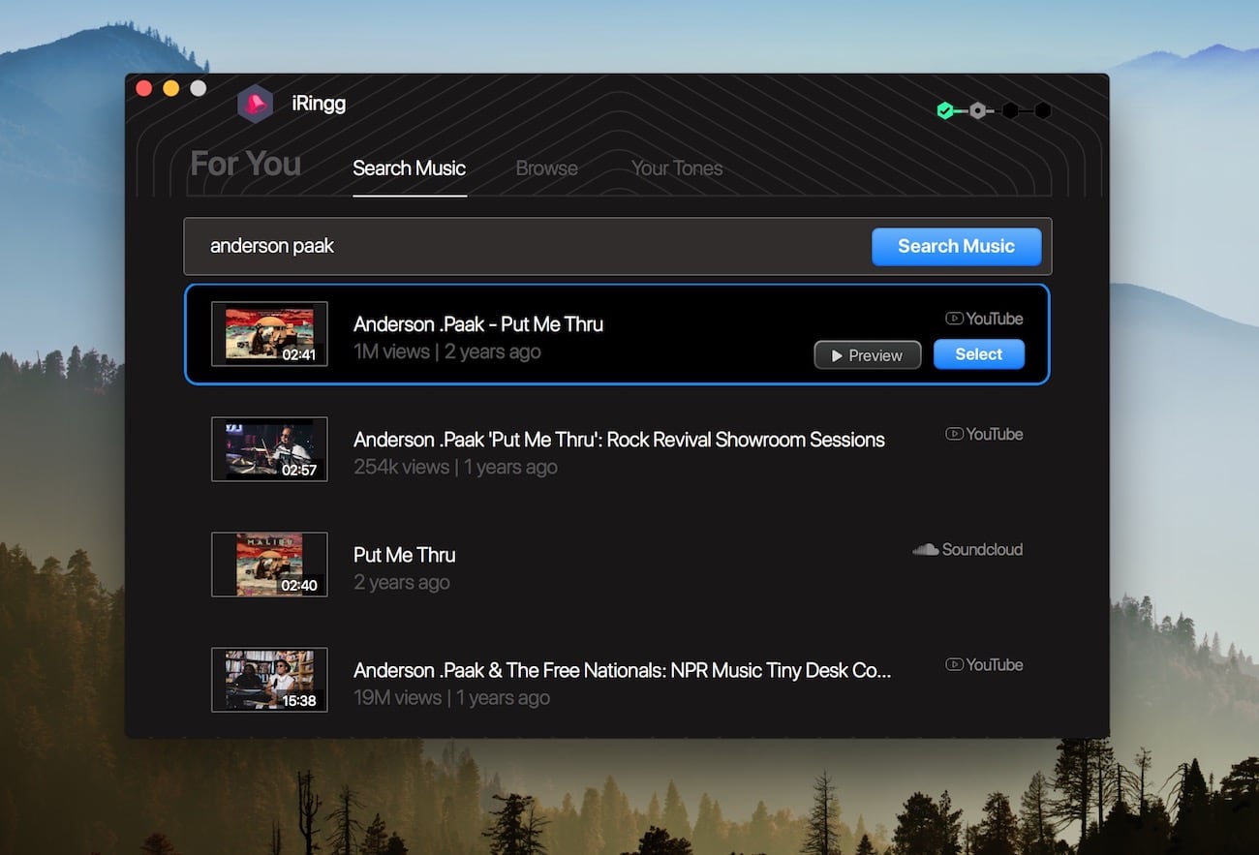Click '254k views | 1 years ago' text
This screenshot has width=1259, height=855.
point(455,467)
